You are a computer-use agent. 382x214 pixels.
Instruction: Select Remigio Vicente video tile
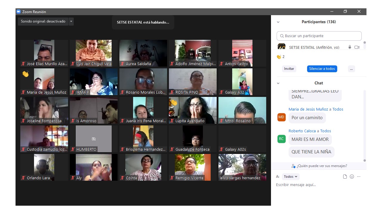point(193,167)
